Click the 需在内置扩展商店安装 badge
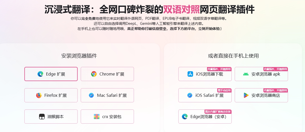 (218, 111)
